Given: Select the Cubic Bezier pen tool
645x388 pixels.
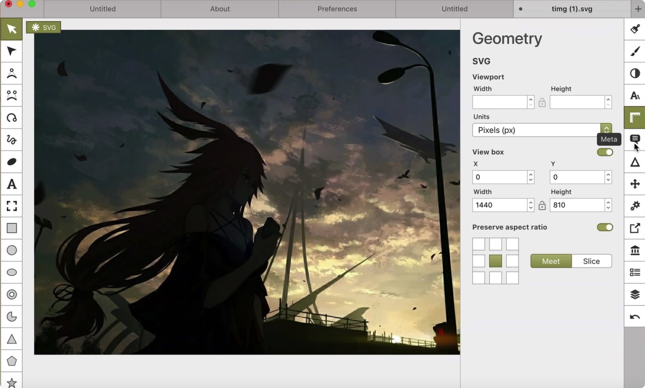Looking at the screenshot, I should click(11, 96).
